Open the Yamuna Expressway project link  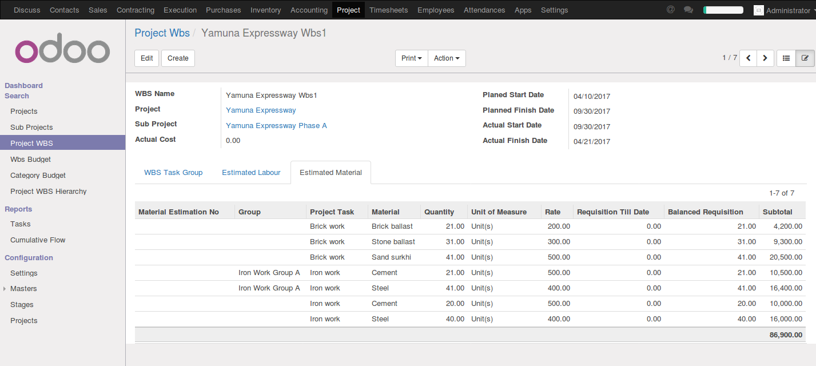(261, 110)
